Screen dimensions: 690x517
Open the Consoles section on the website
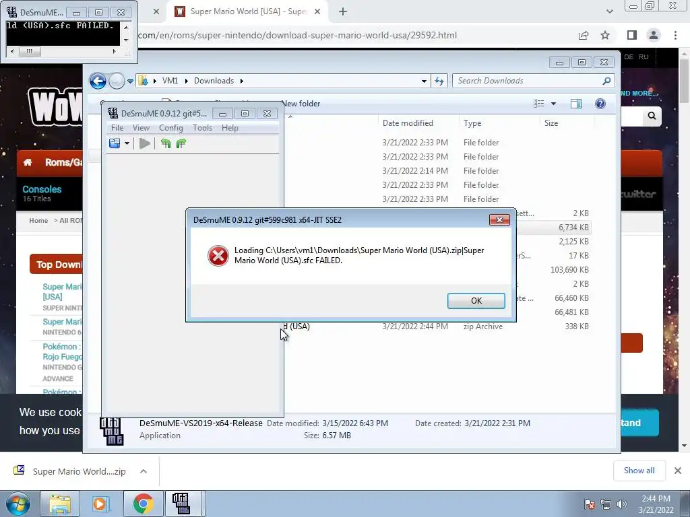(x=42, y=189)
